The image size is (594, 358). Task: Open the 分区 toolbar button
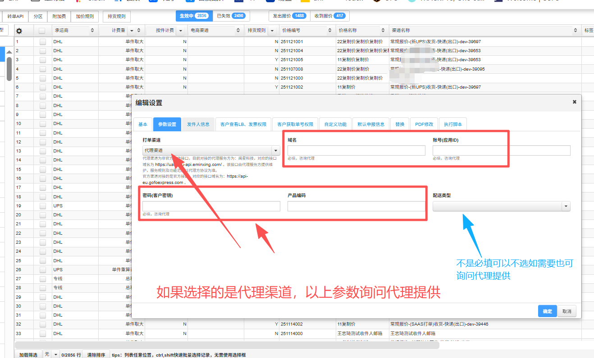[x=38, y=16]
